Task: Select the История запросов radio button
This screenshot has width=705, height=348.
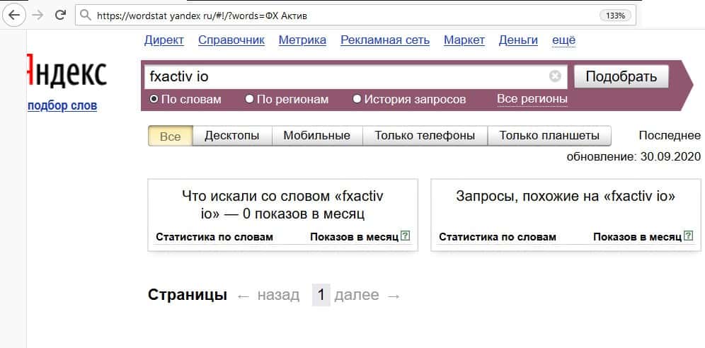Action: coord(357,99)
